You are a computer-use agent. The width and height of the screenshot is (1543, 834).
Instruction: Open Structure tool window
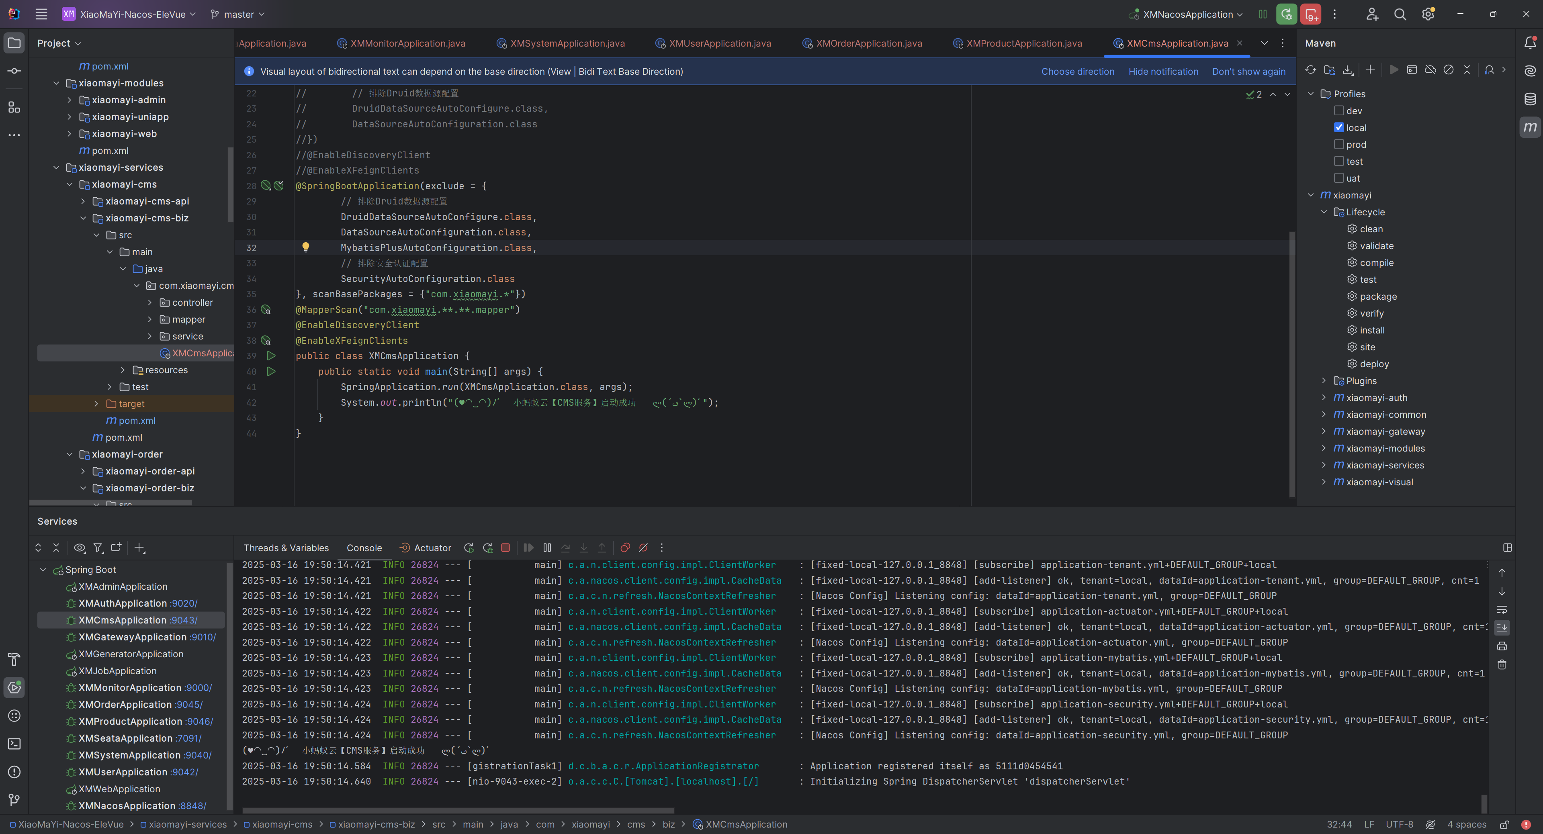[14, 107]
